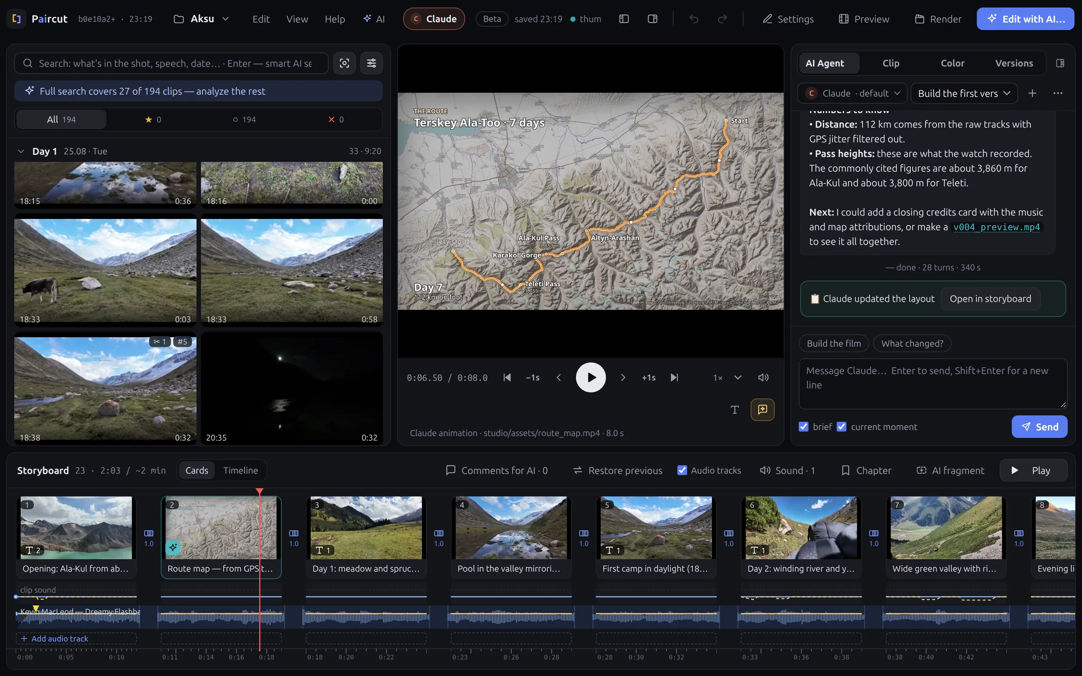Open the Build the first version dropdown
Viewport: 1082px width, 676px height.
point(964,93)
